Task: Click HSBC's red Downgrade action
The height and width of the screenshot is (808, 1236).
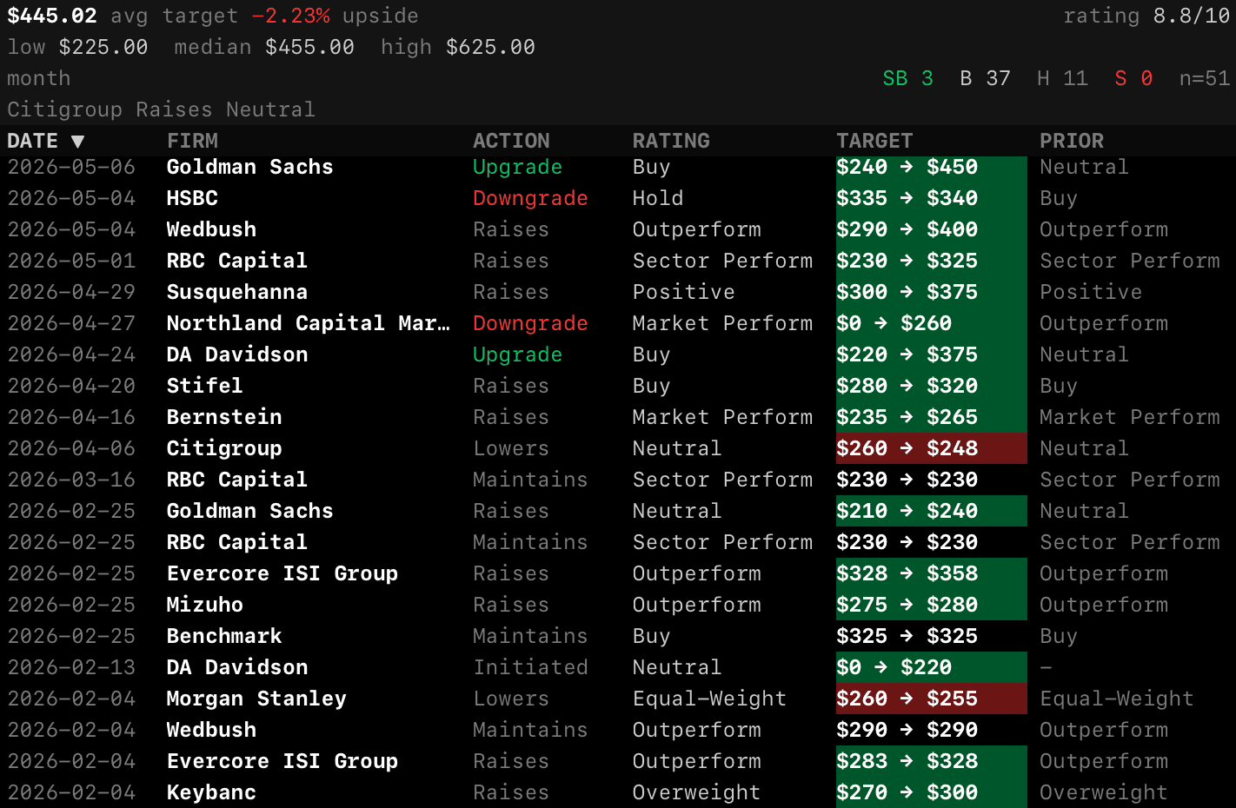Action: (x=530, y=198)
